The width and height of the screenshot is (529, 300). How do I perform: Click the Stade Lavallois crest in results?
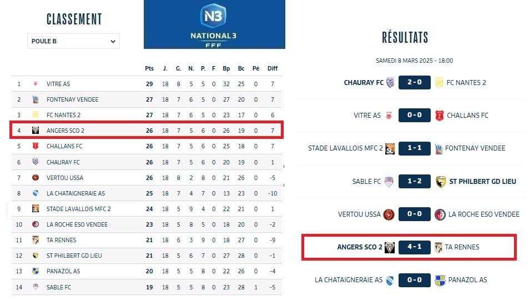390,148
